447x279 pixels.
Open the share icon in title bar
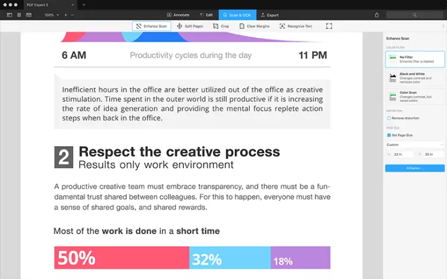377,15
